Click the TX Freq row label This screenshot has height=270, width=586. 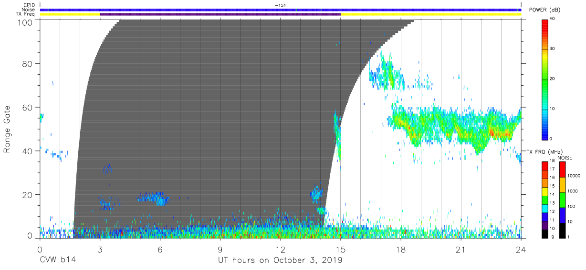pos(25,14)
